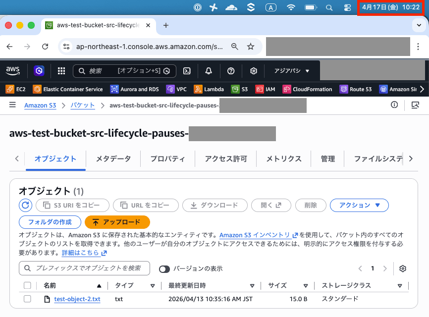This screenshot has width=429, height=317.
Task: Click the prefix search input field
Action: [84, 268]
